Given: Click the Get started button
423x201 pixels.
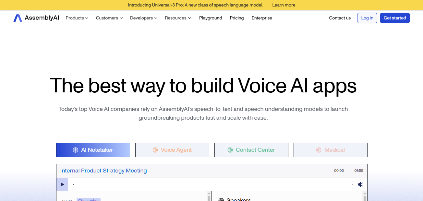Looking at the screenshot, I should click(x=395, y=18).
